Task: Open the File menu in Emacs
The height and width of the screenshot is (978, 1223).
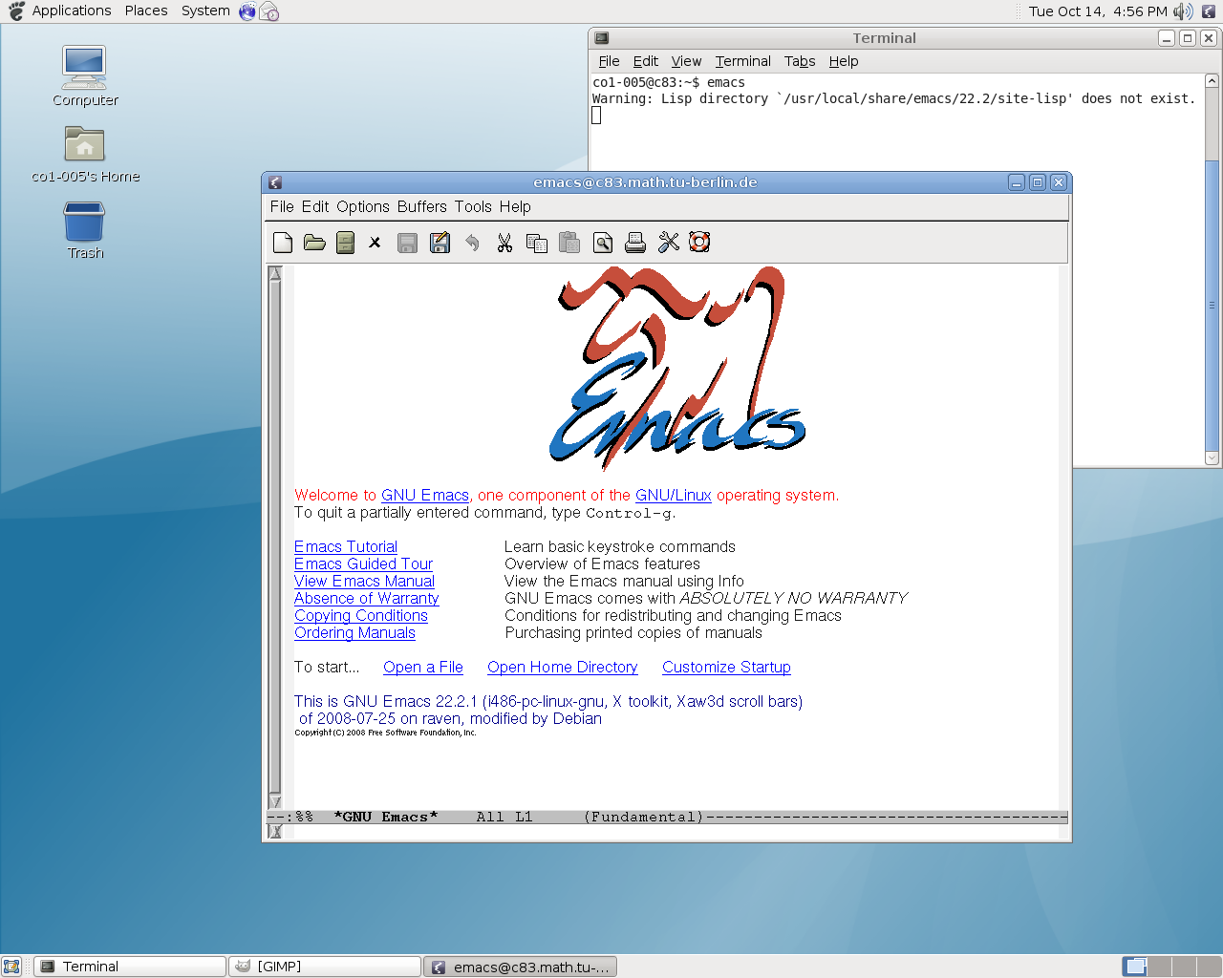Action: pyautogui.click(x=282, y=206)
